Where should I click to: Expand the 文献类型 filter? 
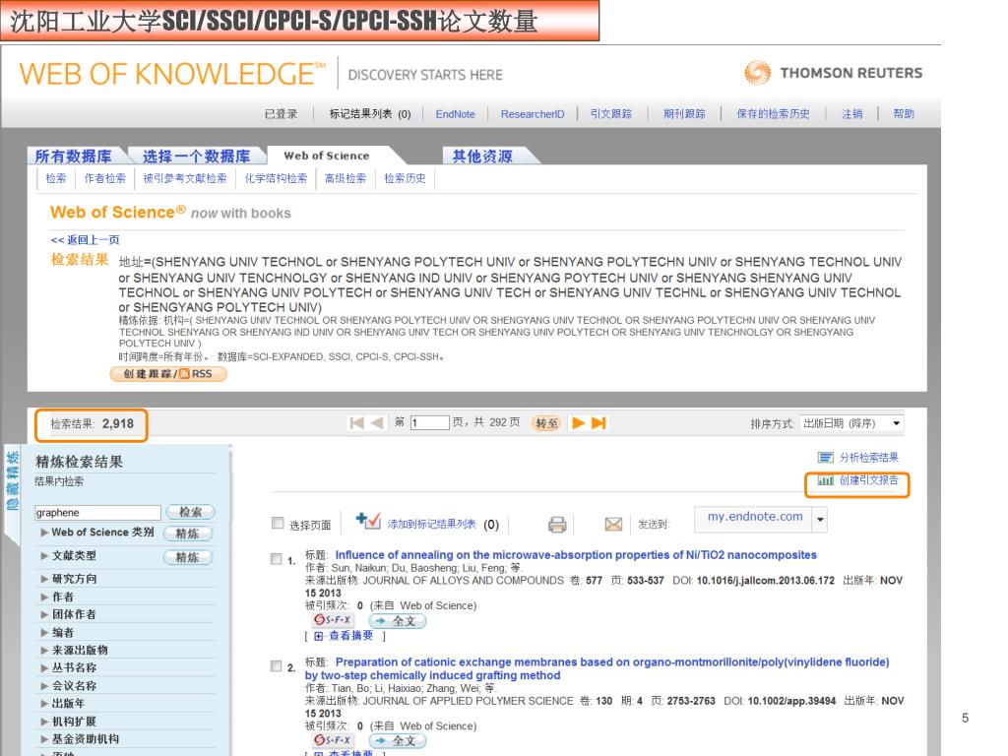pyautogui.click(x=44, y=555)
